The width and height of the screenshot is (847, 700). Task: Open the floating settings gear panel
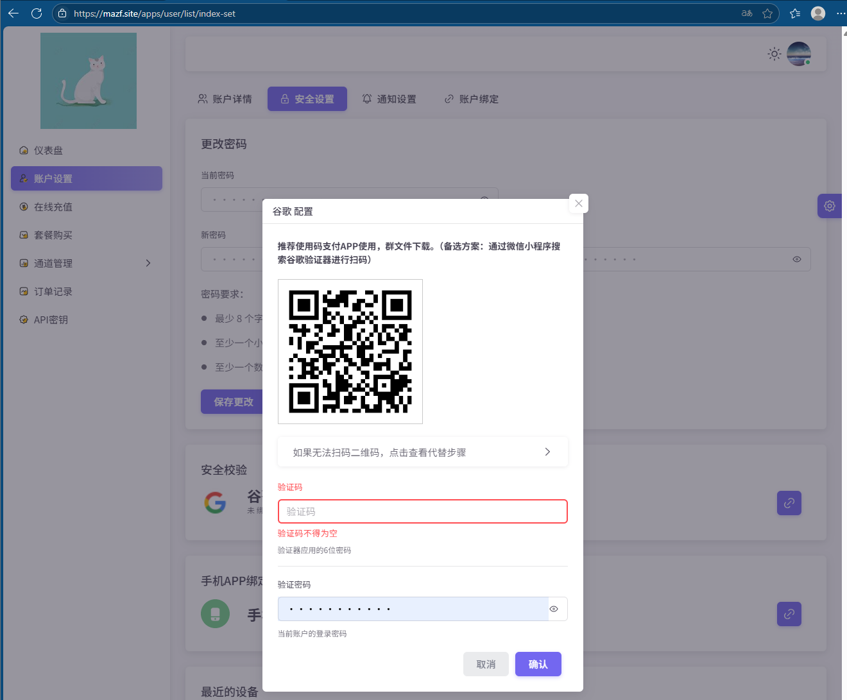[830, 206]
